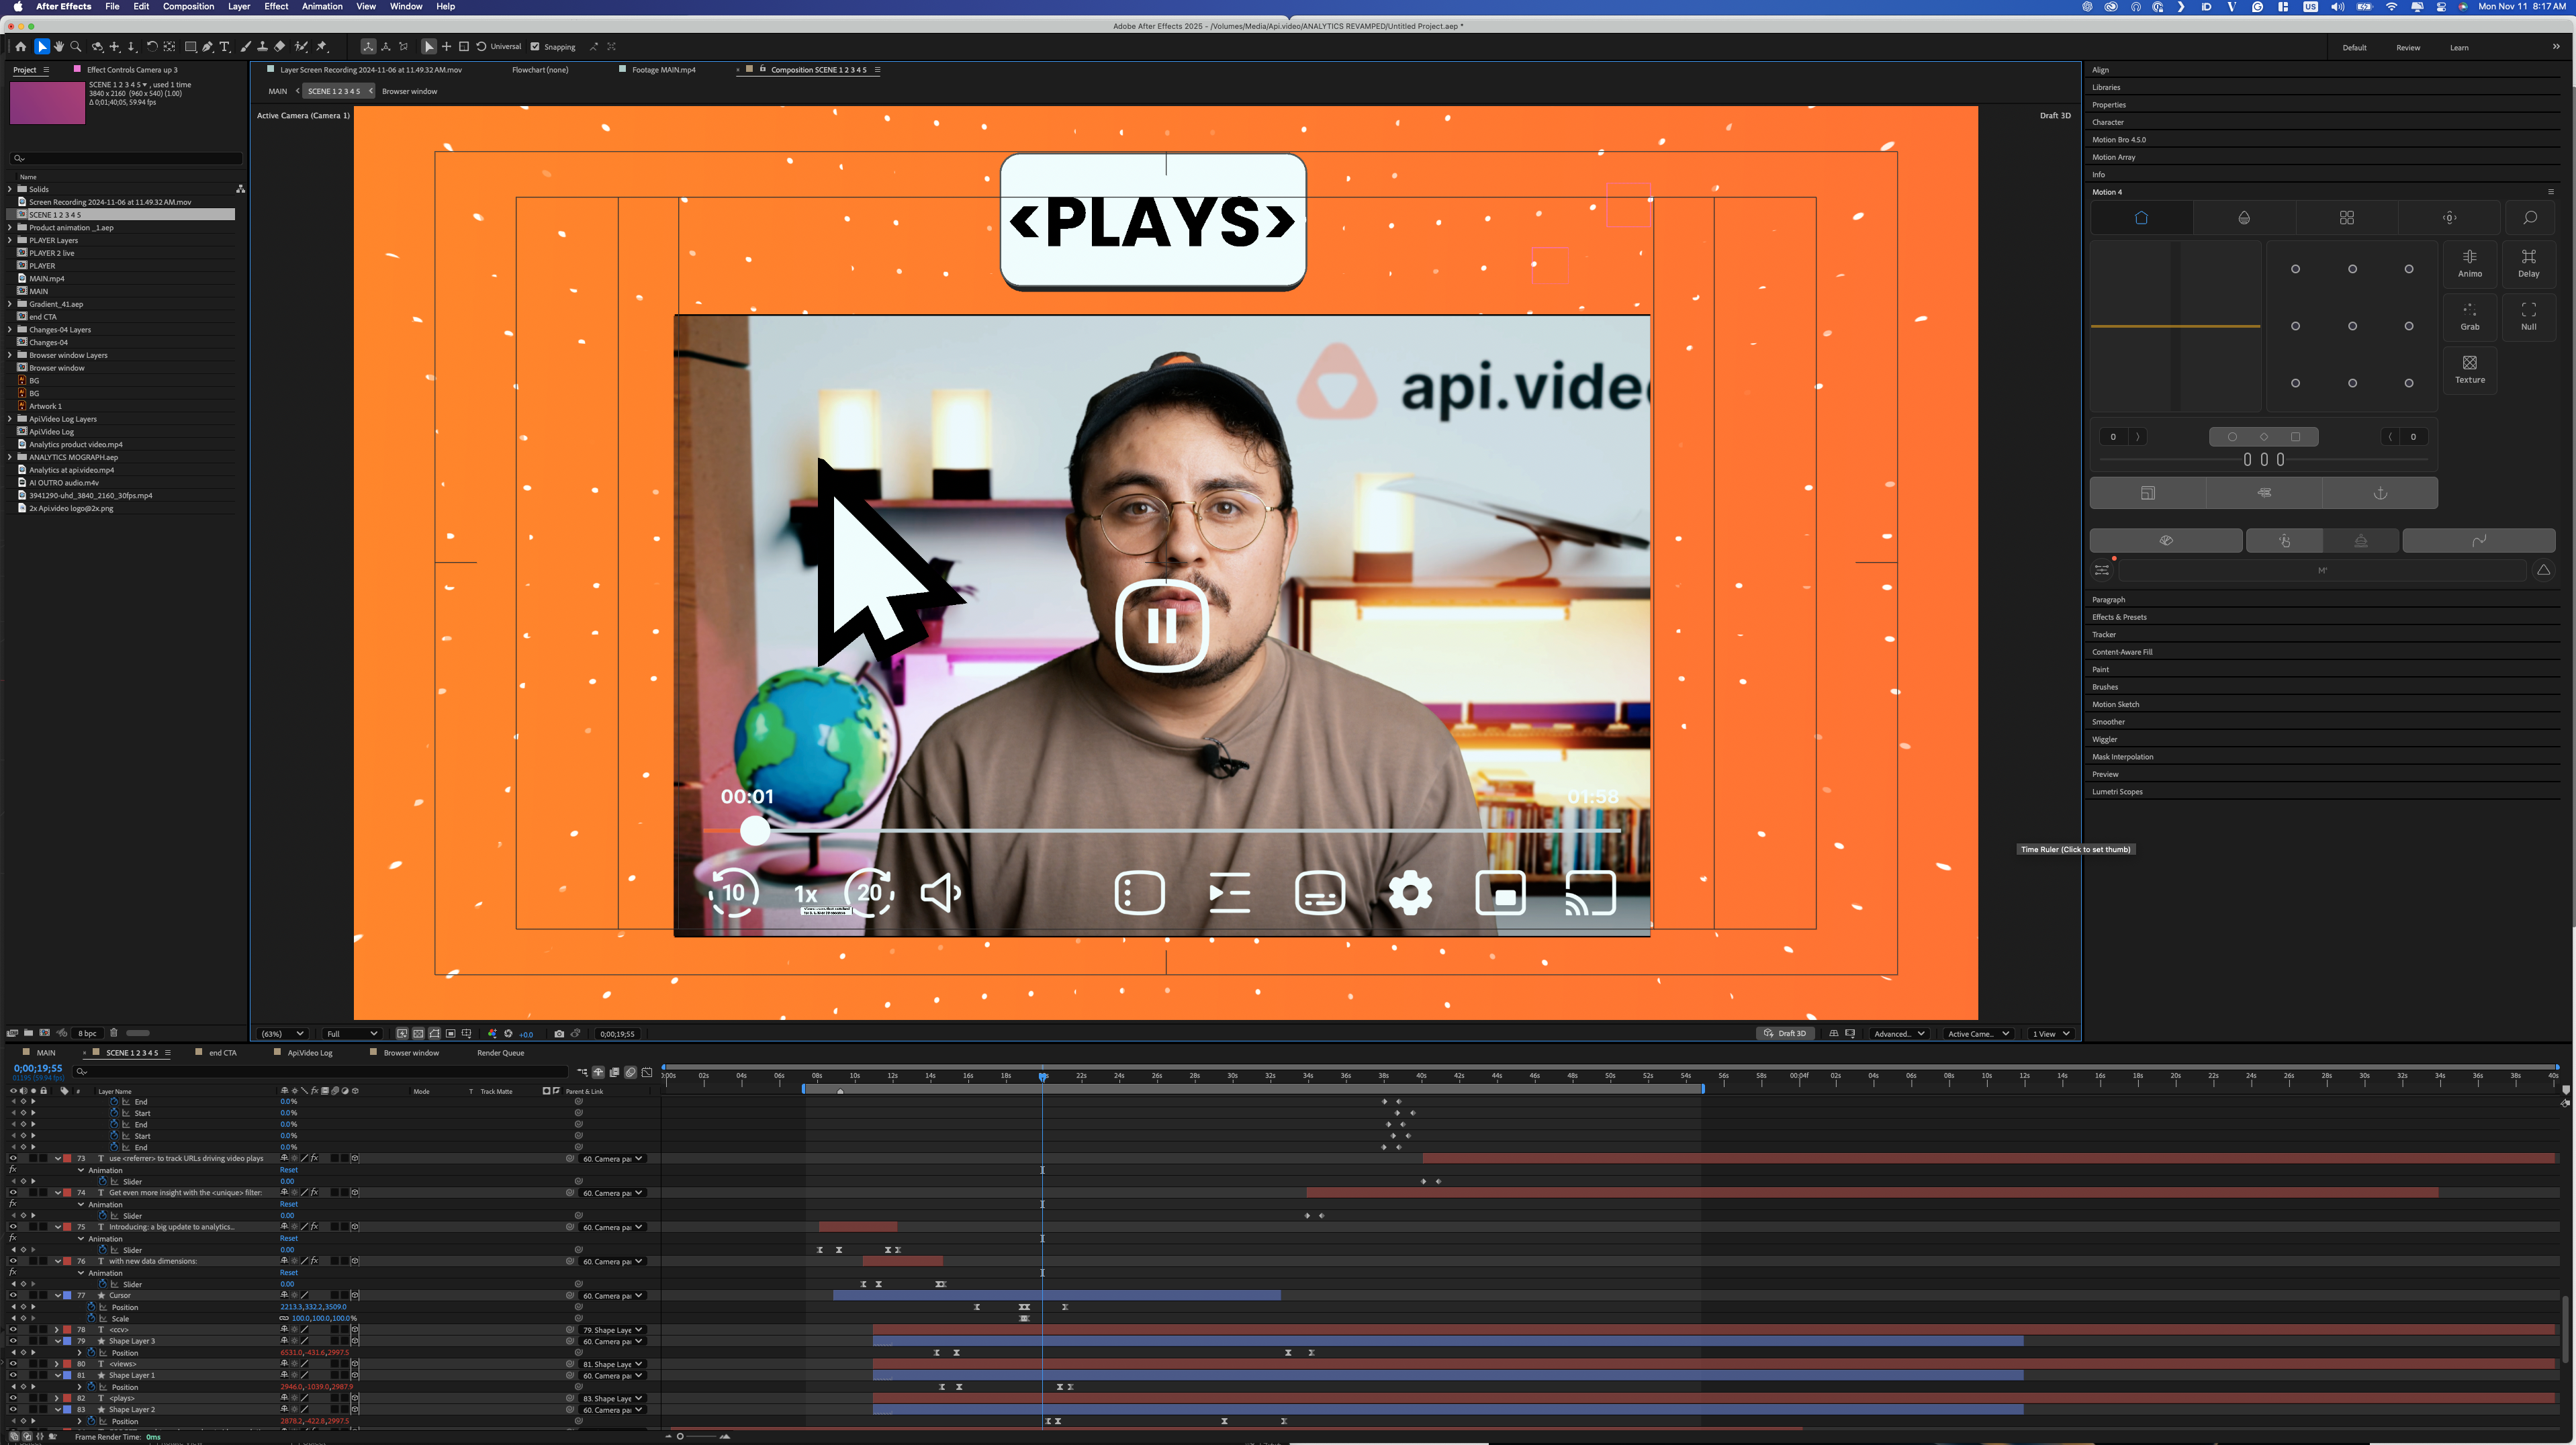Select the Orbit camera tool
Screen dimensions: 2576x1445
97,46
